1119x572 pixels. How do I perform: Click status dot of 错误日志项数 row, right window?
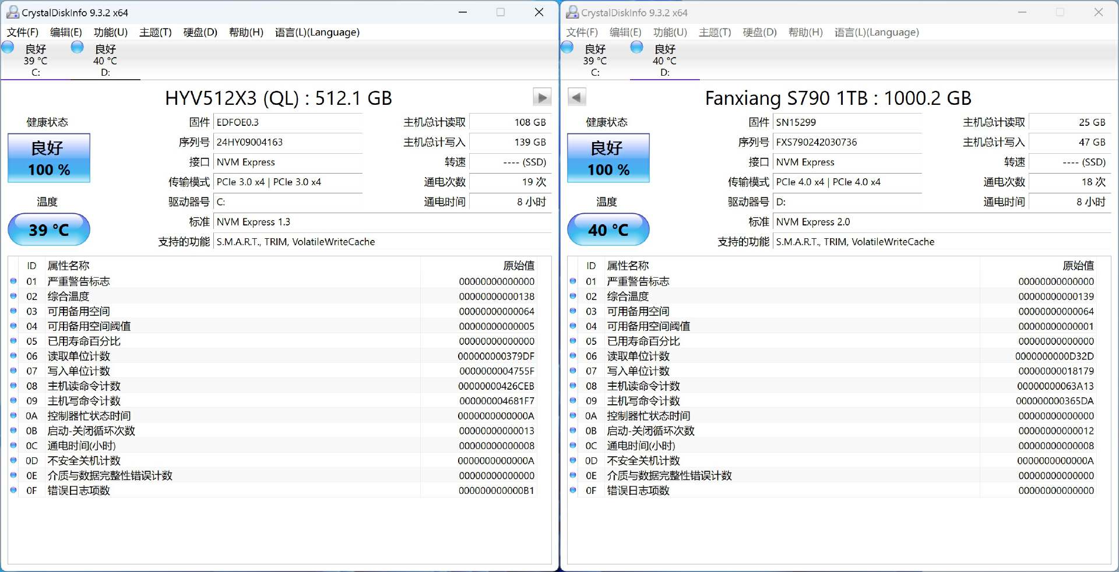tap(573, 490)
